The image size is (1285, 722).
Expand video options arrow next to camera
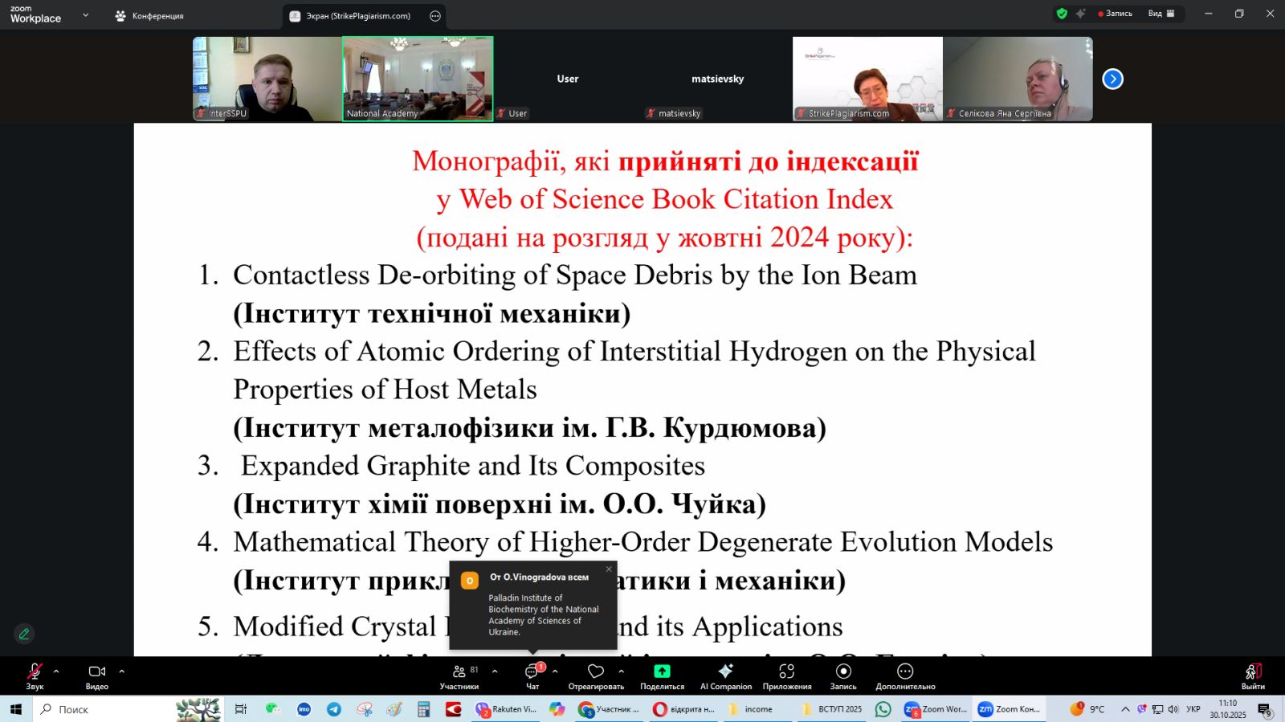pos(122,671)
